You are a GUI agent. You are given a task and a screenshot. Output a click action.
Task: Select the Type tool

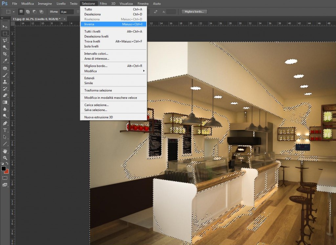[5, 130]
